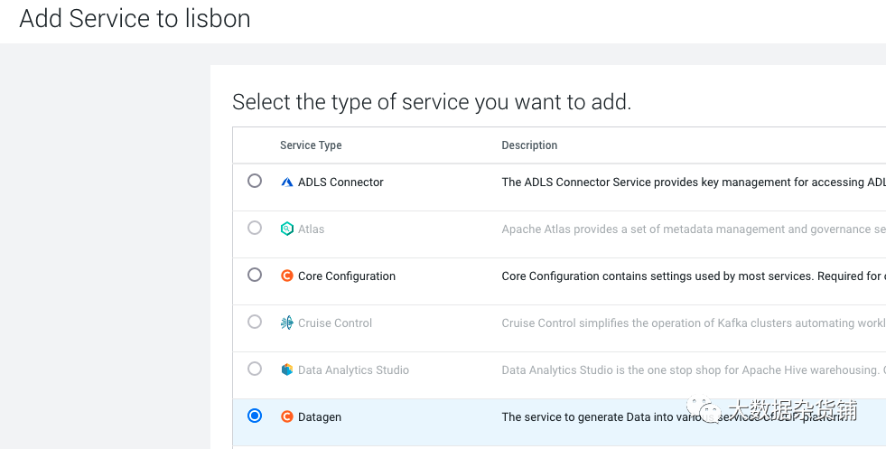
Task: Select the Atlas radio button
Action: tap(255, 228)
